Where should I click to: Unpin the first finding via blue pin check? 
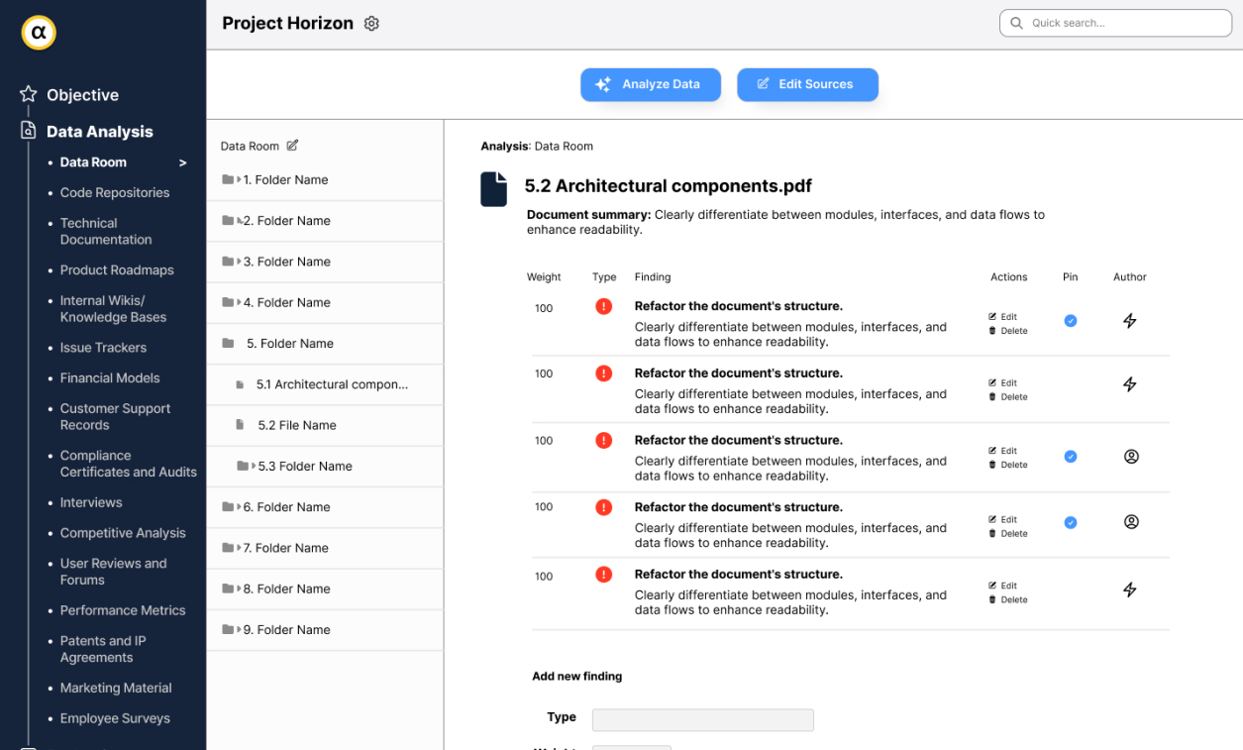[1071, 321]
